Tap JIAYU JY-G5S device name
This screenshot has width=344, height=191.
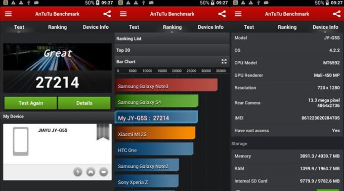(x=53, y=130)
